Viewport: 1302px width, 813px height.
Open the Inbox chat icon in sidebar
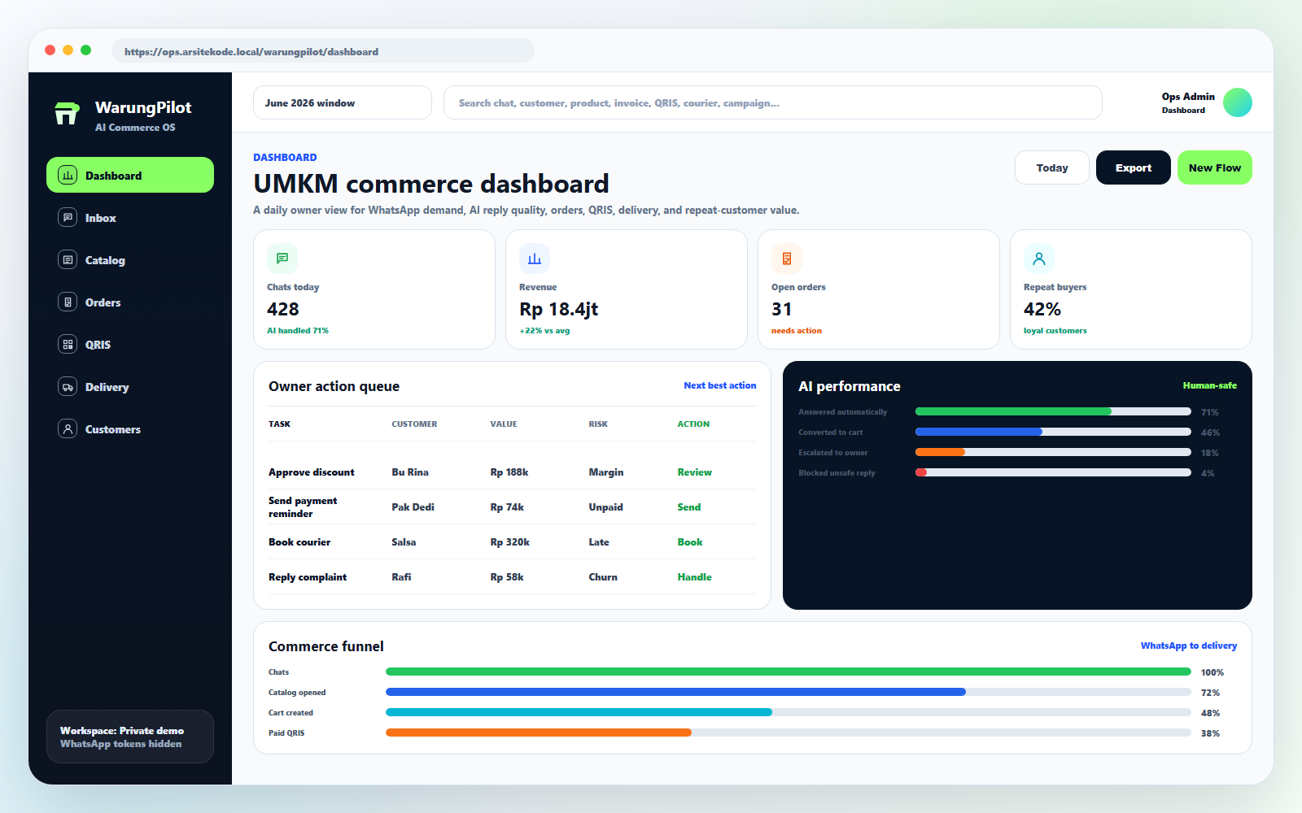68,218
